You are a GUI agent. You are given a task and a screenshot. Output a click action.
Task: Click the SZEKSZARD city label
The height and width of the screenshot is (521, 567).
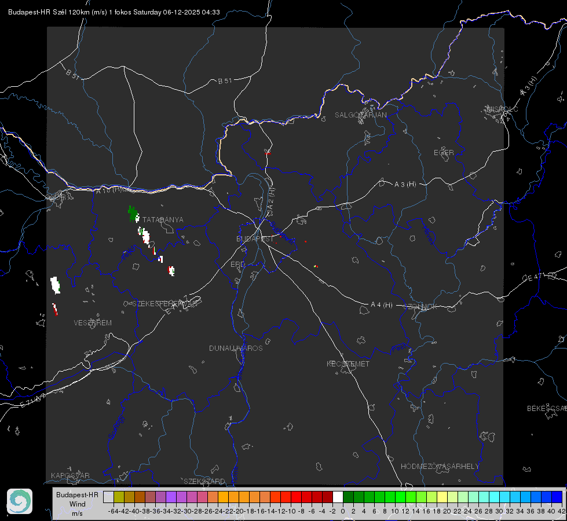click(x=204, y=481)
